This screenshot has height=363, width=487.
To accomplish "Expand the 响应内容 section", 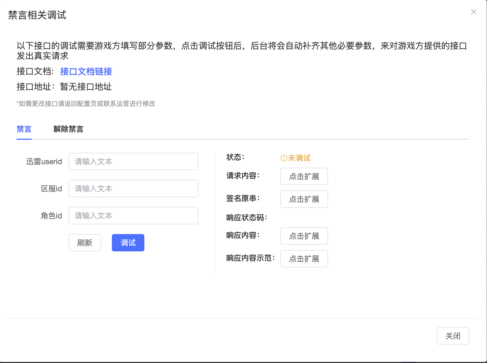I will 304,236.
